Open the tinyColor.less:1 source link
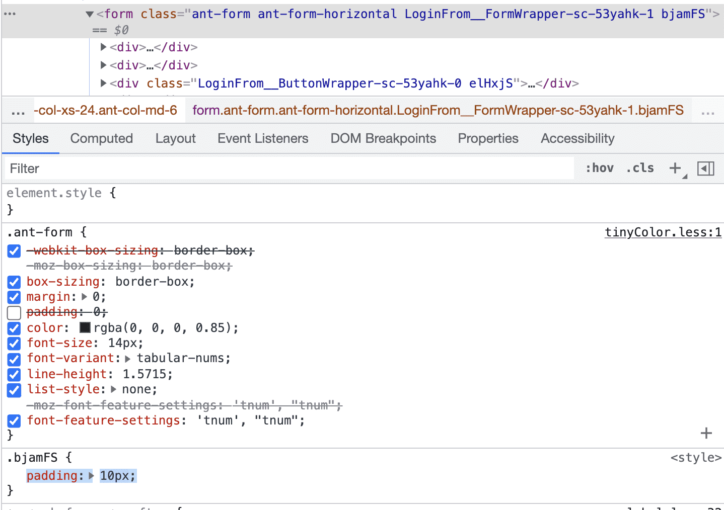The width and height of the screenshot is (724, 510). point(663,232)
